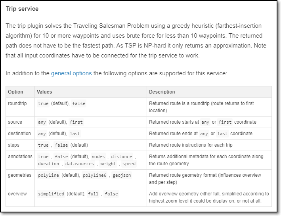
Task: Select the steps option name
Action: click(x=13, y=145)
